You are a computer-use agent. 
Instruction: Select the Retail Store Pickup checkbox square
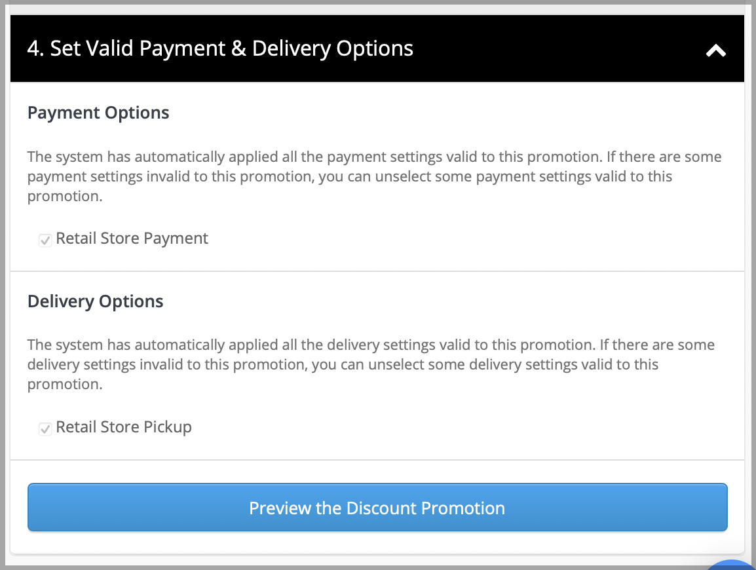point(45,428)
